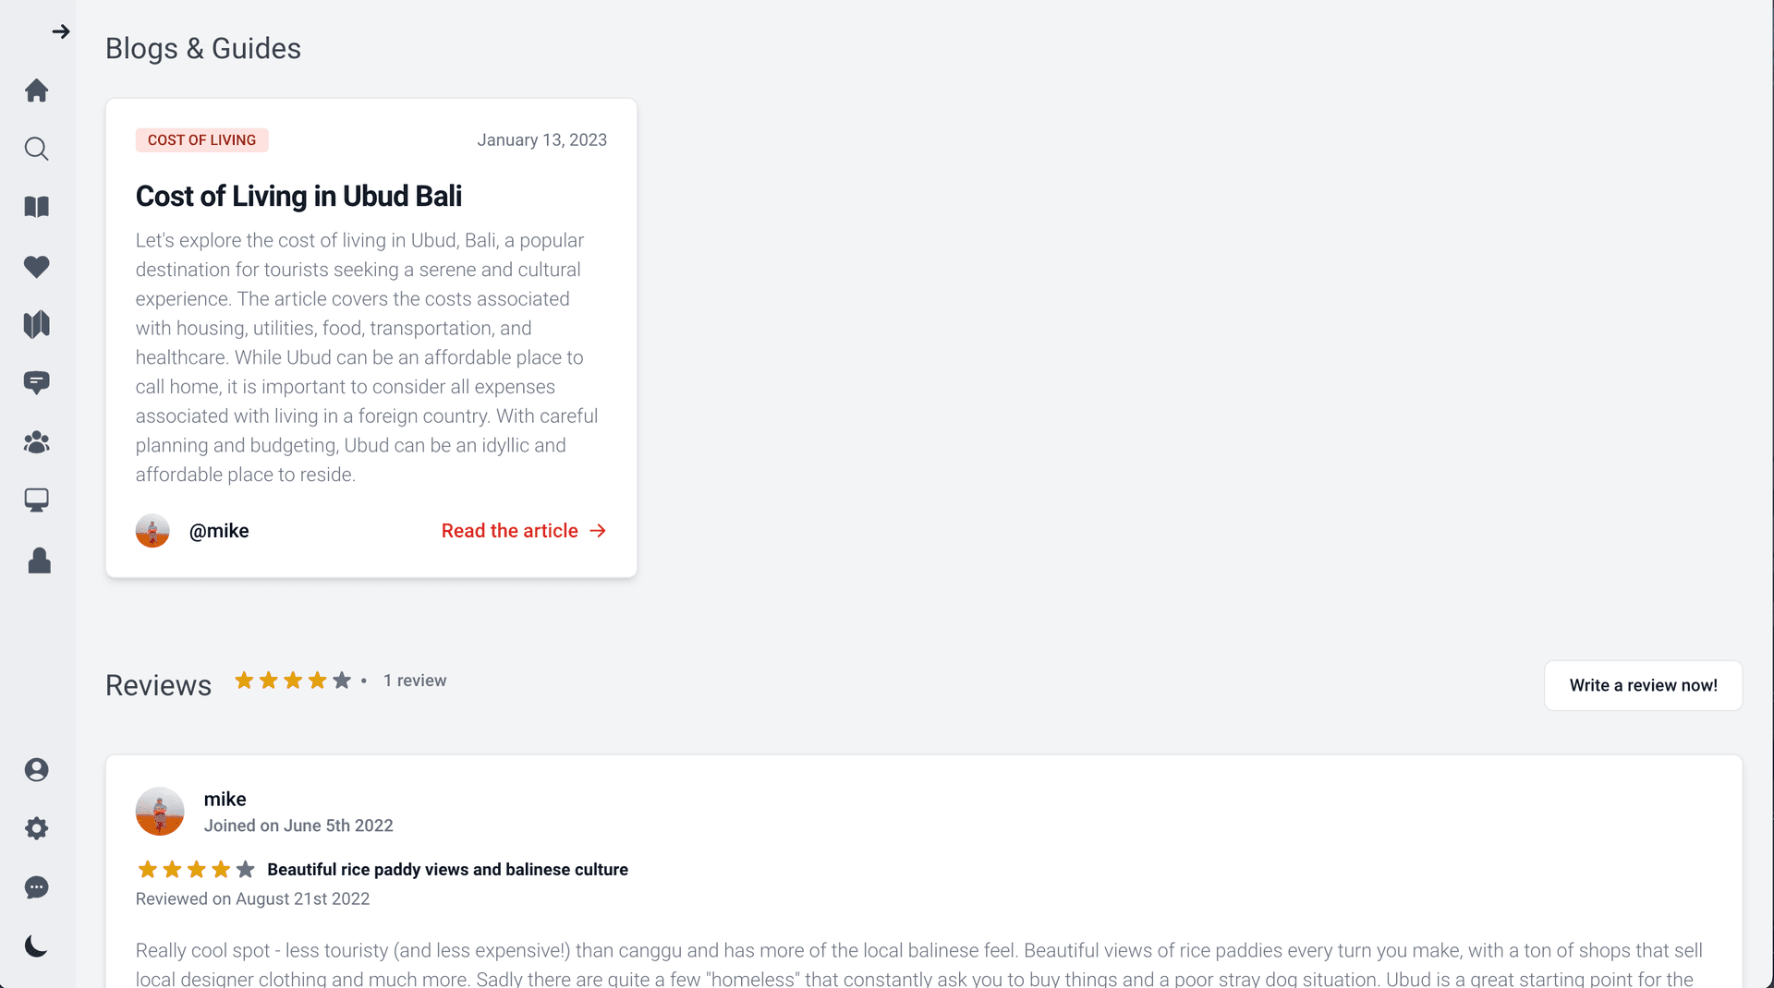1774x988 pixels.
Task: Open favorites using the heart icon
Action: (37, 267)
